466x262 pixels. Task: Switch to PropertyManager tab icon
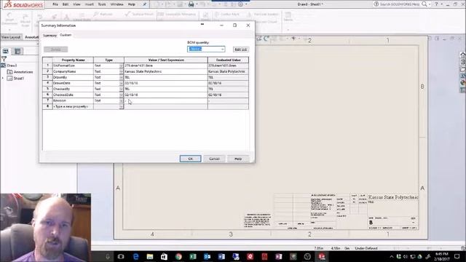click(x=17, y=52)
